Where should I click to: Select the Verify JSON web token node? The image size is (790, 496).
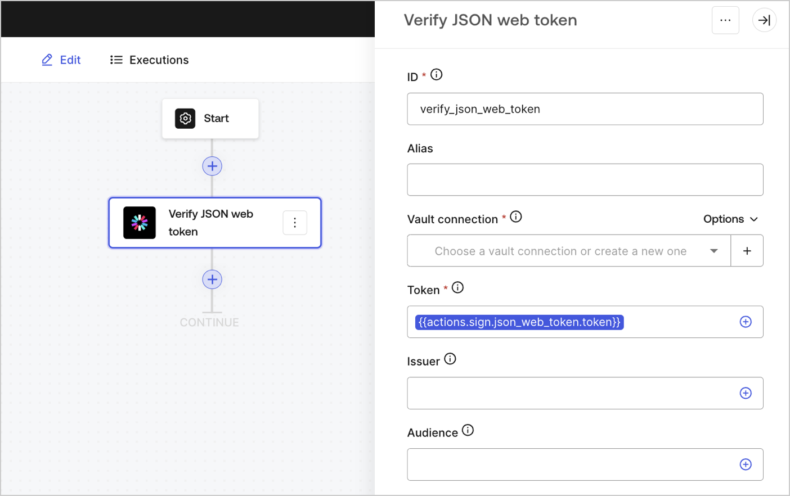click(215, 223)
